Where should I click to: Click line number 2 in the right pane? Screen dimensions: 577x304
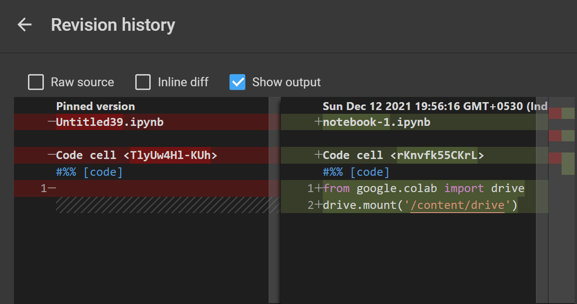point(311,205)
